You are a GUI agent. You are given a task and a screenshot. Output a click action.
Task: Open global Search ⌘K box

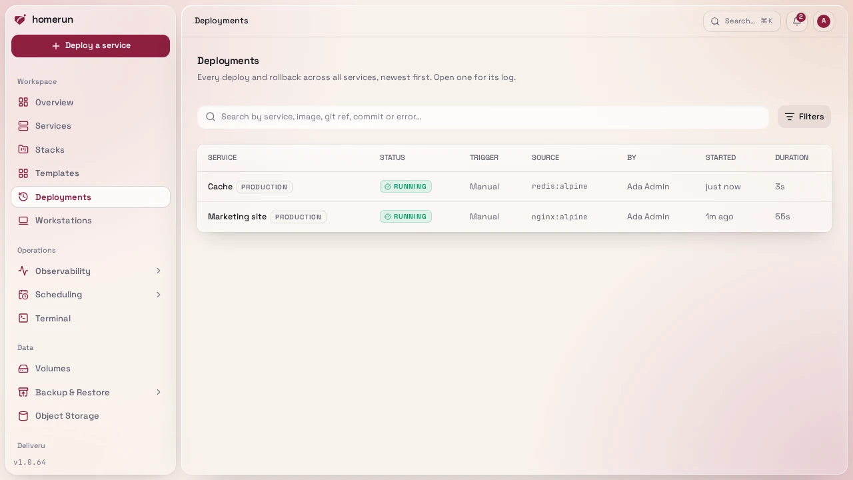click(x=742, y=21)
